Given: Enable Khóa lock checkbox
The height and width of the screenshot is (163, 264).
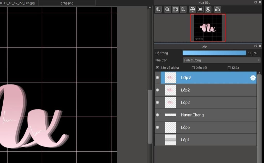Looking at the screenshot, I should (229, 68).
